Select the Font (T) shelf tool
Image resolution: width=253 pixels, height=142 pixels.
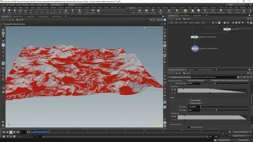[x=72, y=11]
